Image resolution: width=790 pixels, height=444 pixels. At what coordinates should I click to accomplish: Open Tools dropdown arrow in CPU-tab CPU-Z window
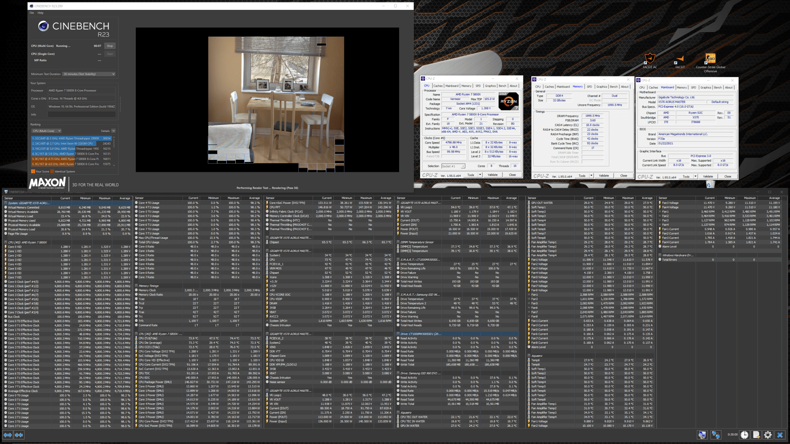pos(480,175)
